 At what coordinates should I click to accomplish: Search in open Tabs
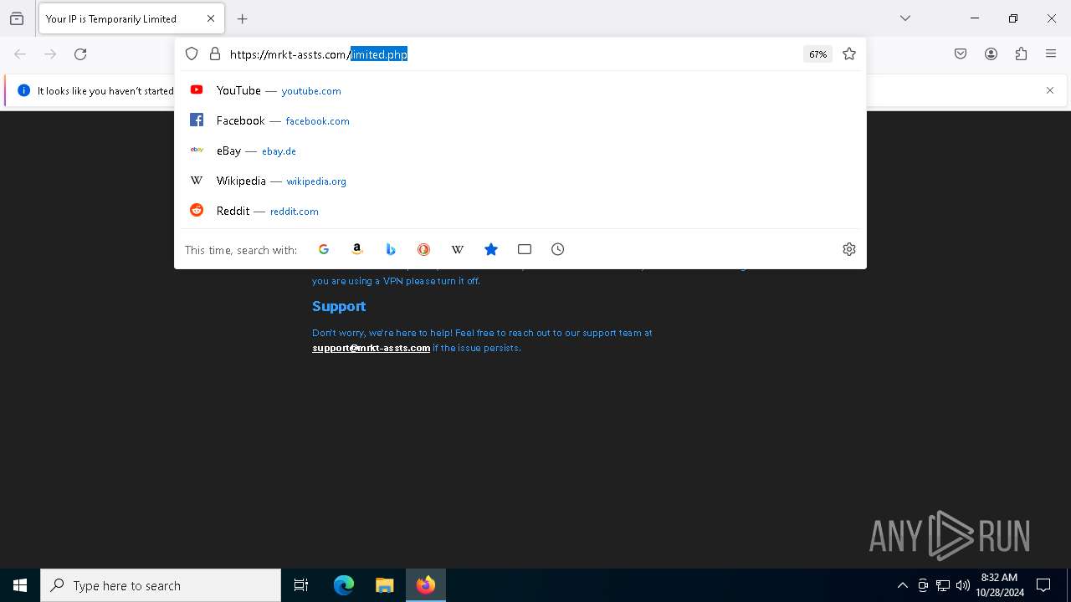pos(525,249)
